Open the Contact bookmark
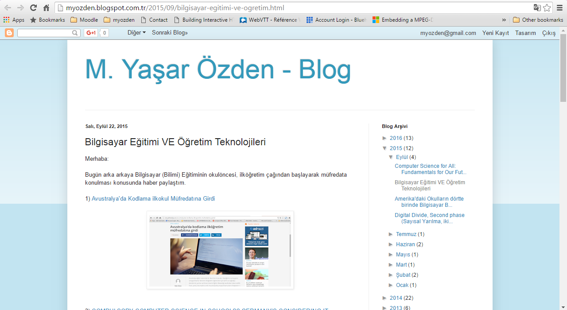Image resolution: width=567 pixels, height=310 pixels. [154, 19]
